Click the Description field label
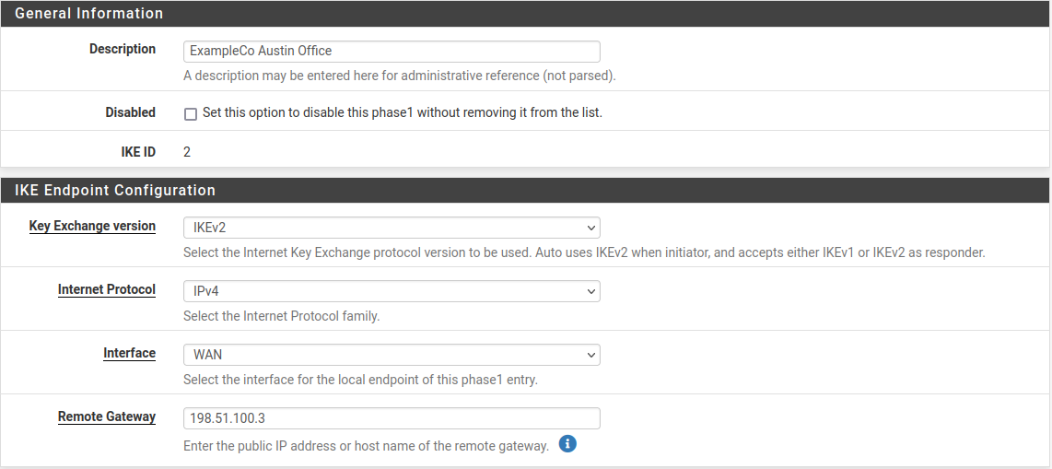The width and height of the screenshot is (1052, 469). pos(122,50)
